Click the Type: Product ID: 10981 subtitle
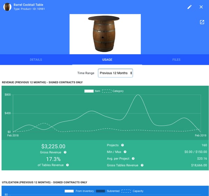 (x=29, y=9)
